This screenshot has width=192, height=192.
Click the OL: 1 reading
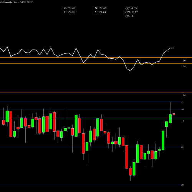coord(129,16)
